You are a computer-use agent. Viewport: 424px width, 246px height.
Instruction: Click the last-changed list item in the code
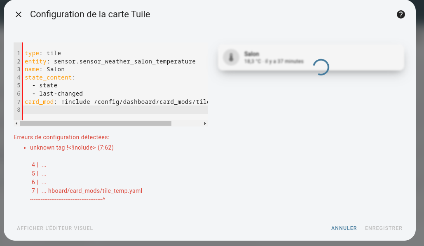coord(61,94)
